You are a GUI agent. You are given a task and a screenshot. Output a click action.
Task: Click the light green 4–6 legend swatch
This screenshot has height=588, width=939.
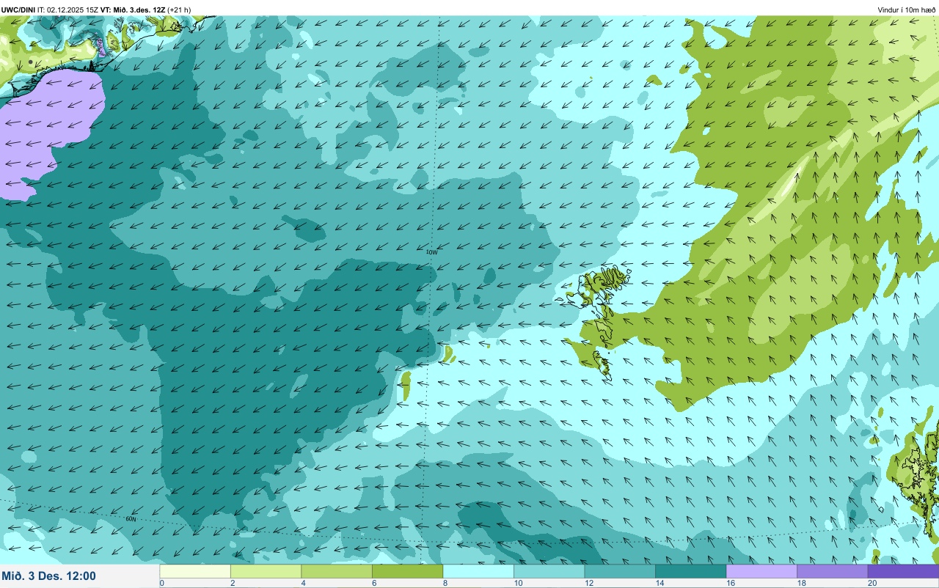click(x=337, y=571)
